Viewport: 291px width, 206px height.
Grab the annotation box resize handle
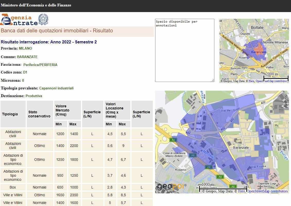[213, 80]
